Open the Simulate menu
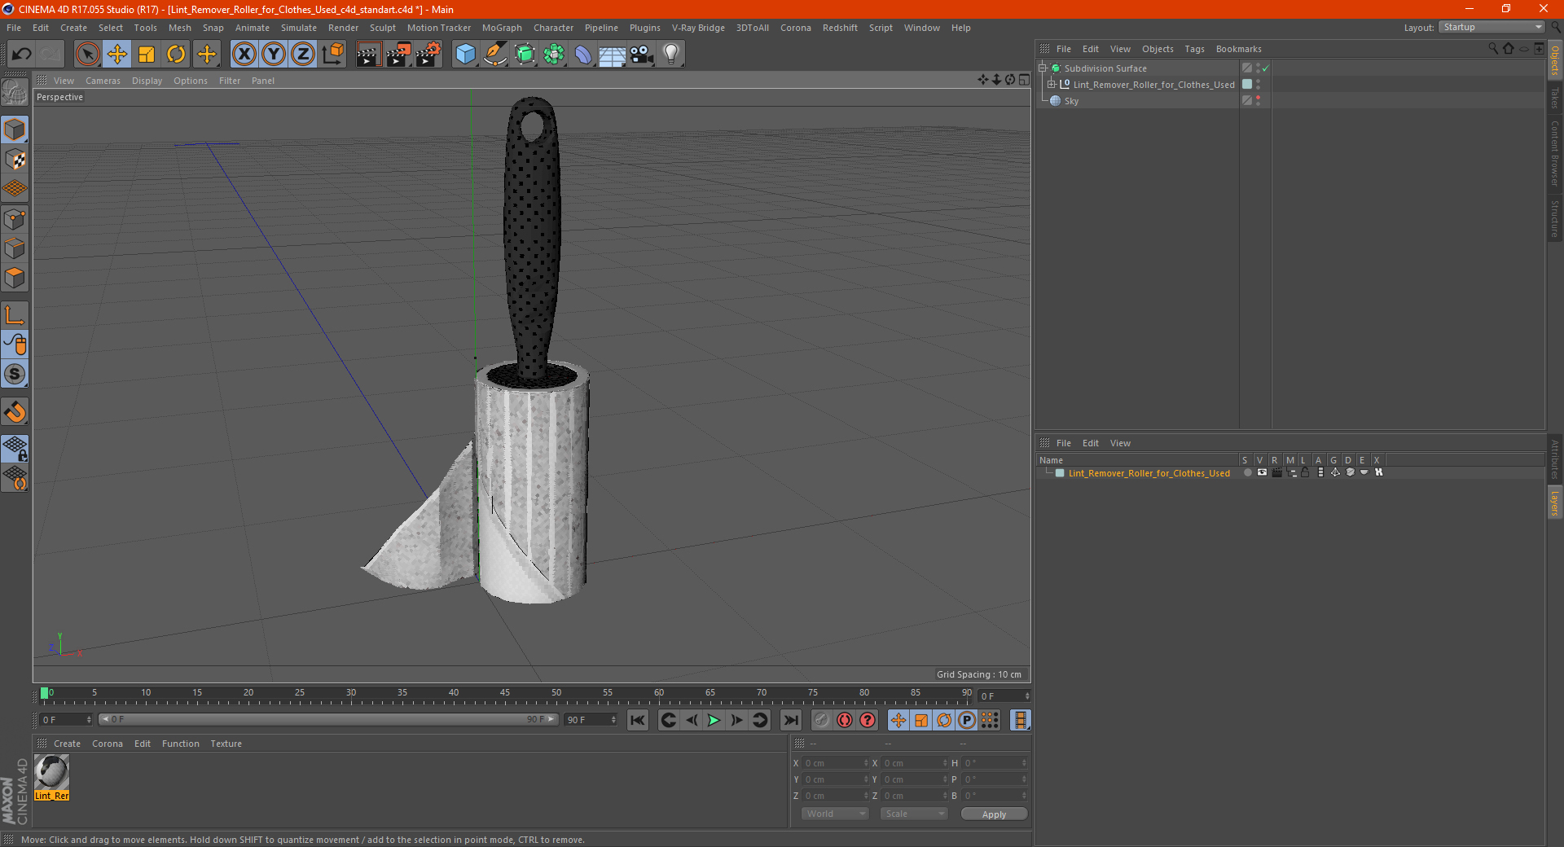1564x847 pixels. pos(299,28)
